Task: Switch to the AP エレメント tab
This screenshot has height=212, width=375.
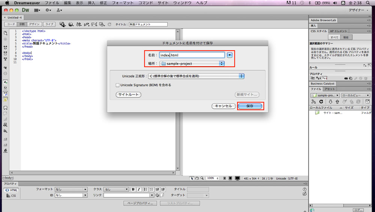Action: pos(338,31)
